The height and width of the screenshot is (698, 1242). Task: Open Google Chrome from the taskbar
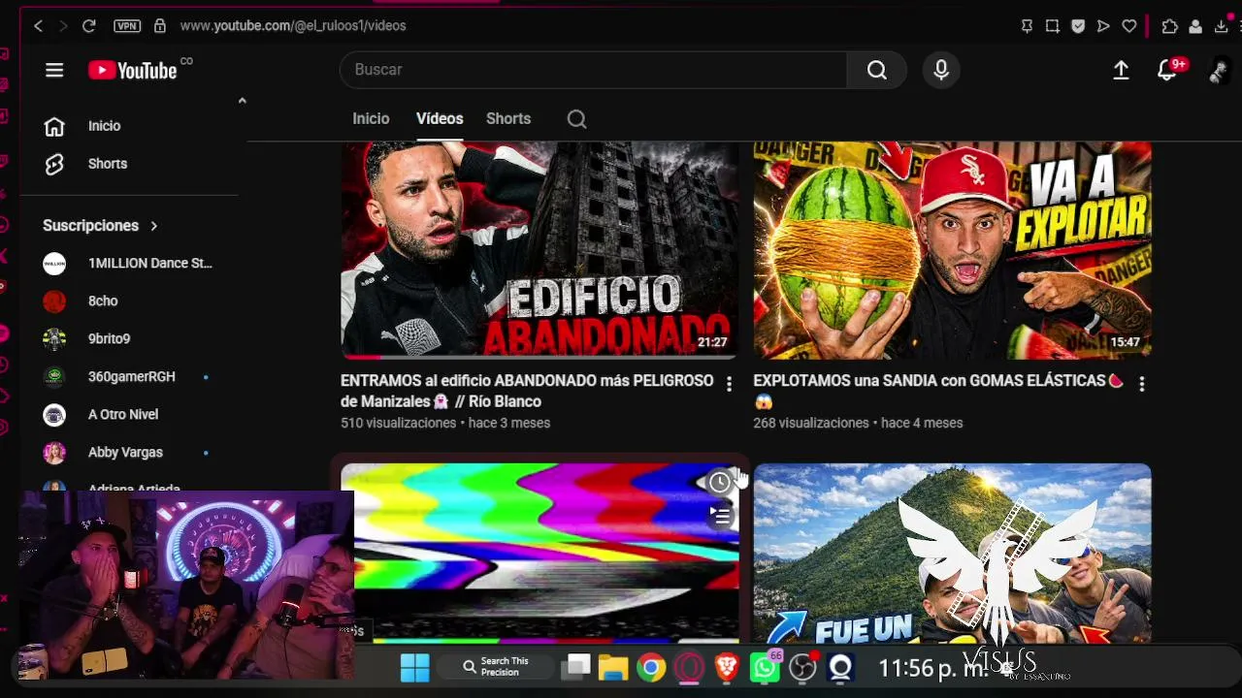click(x=651, y=667)
